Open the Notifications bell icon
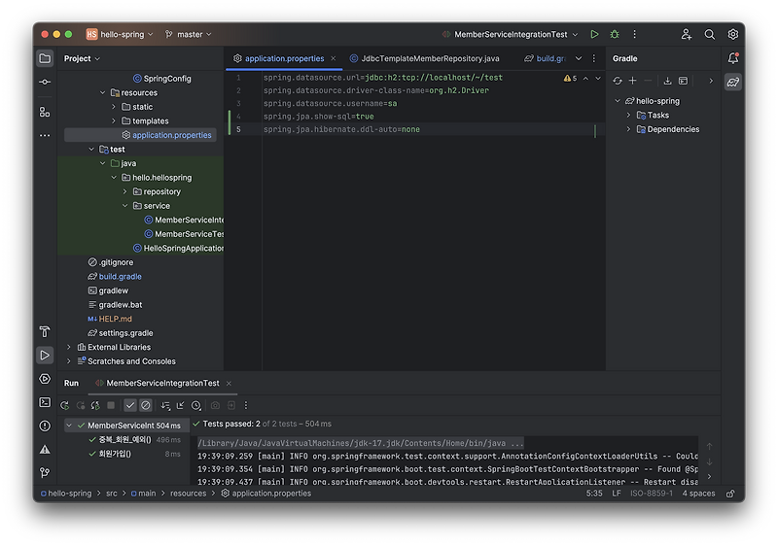 [733, 58]
